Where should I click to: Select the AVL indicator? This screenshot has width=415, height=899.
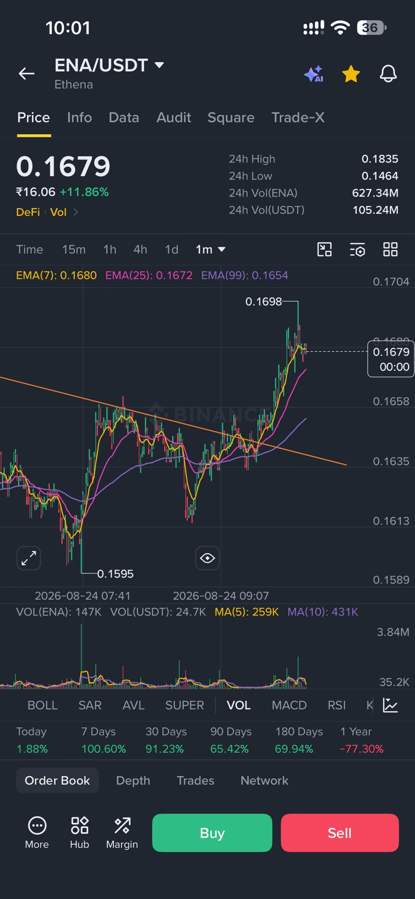(133, 705)
